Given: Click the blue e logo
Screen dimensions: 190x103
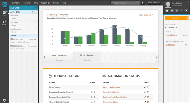Looking at the screenshot, I should point(5,4).
